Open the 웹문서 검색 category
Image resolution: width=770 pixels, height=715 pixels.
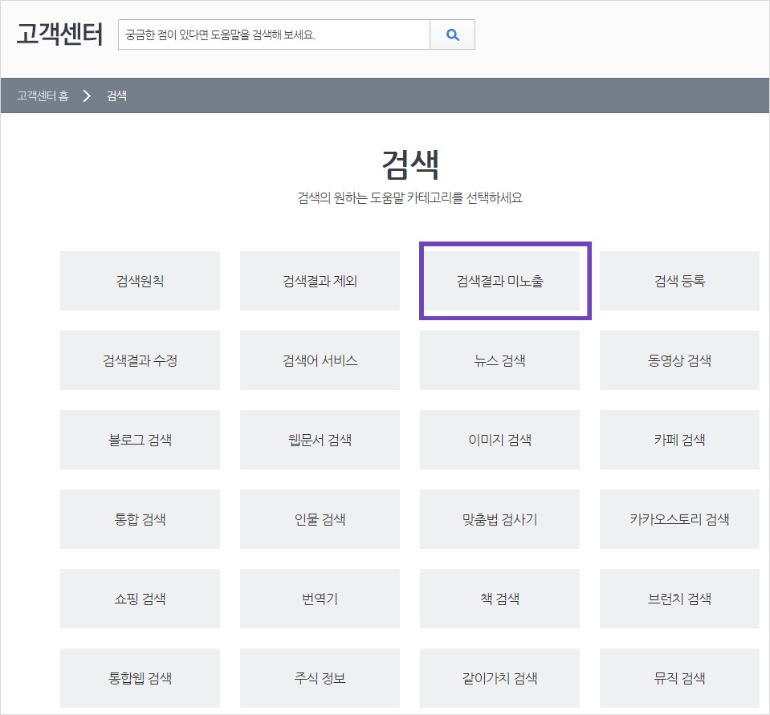point(320,440)
